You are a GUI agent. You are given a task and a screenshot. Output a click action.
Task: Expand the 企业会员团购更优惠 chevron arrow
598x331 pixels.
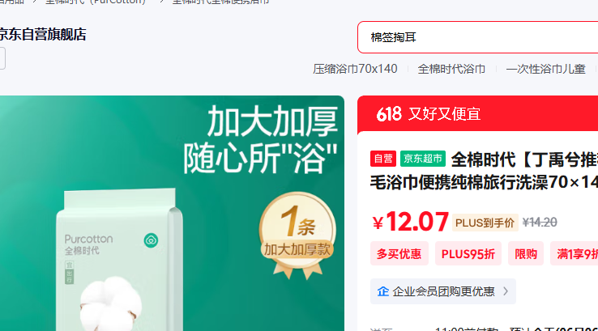tap(506, 291)
